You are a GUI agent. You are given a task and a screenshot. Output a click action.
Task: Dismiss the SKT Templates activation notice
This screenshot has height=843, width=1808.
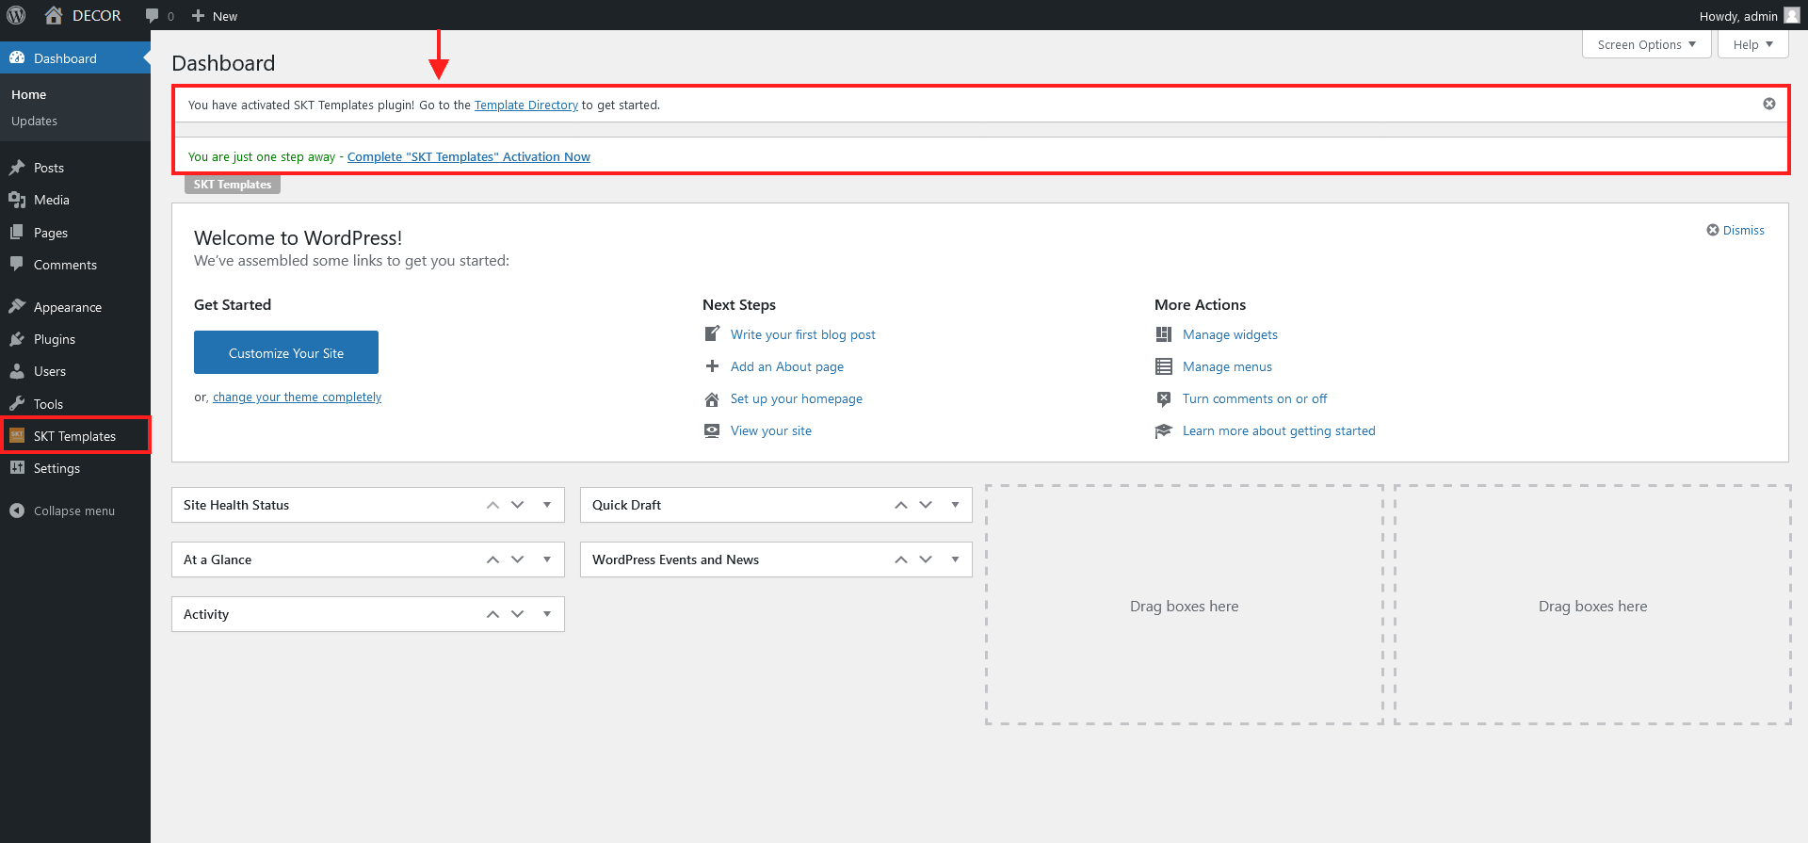(1768, 104)
